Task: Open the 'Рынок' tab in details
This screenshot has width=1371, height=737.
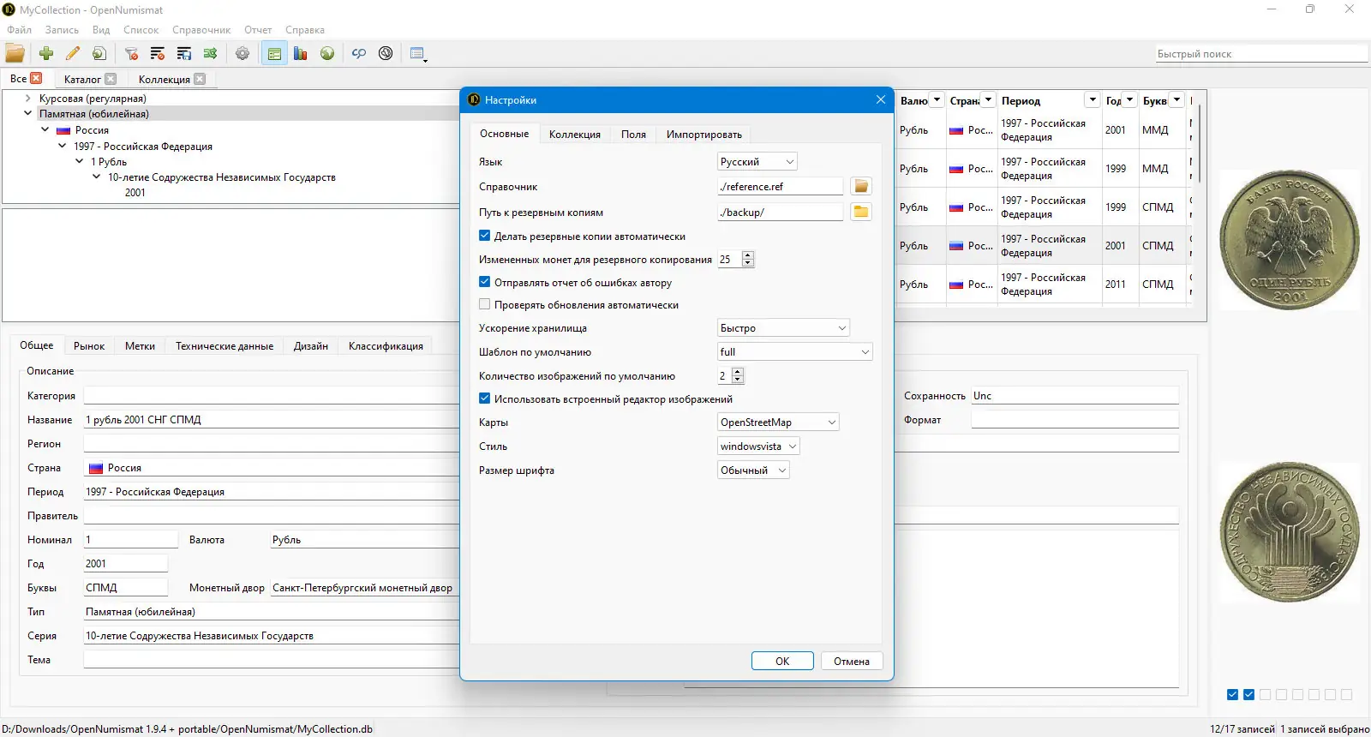Action: tap(89, 346)
